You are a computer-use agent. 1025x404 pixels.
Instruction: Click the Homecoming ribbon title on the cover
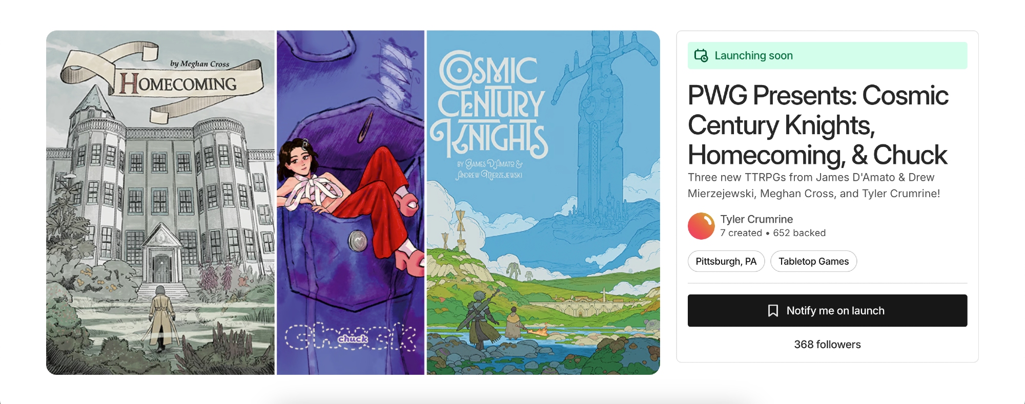pyautogui.click(x=178, y=83)
